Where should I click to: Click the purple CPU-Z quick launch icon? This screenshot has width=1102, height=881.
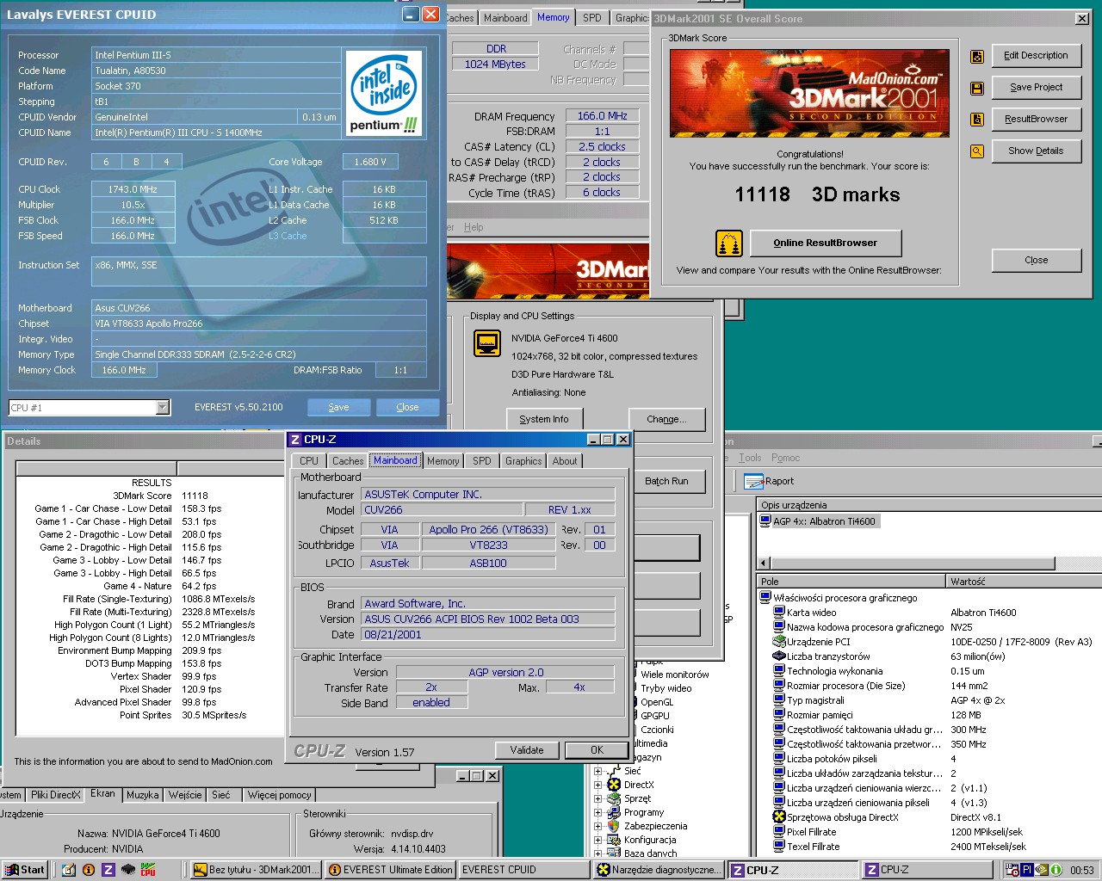(x=108, y=870)
